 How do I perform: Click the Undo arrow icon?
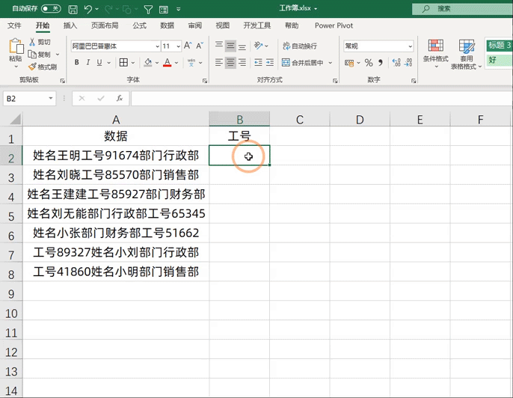[87, 9]
